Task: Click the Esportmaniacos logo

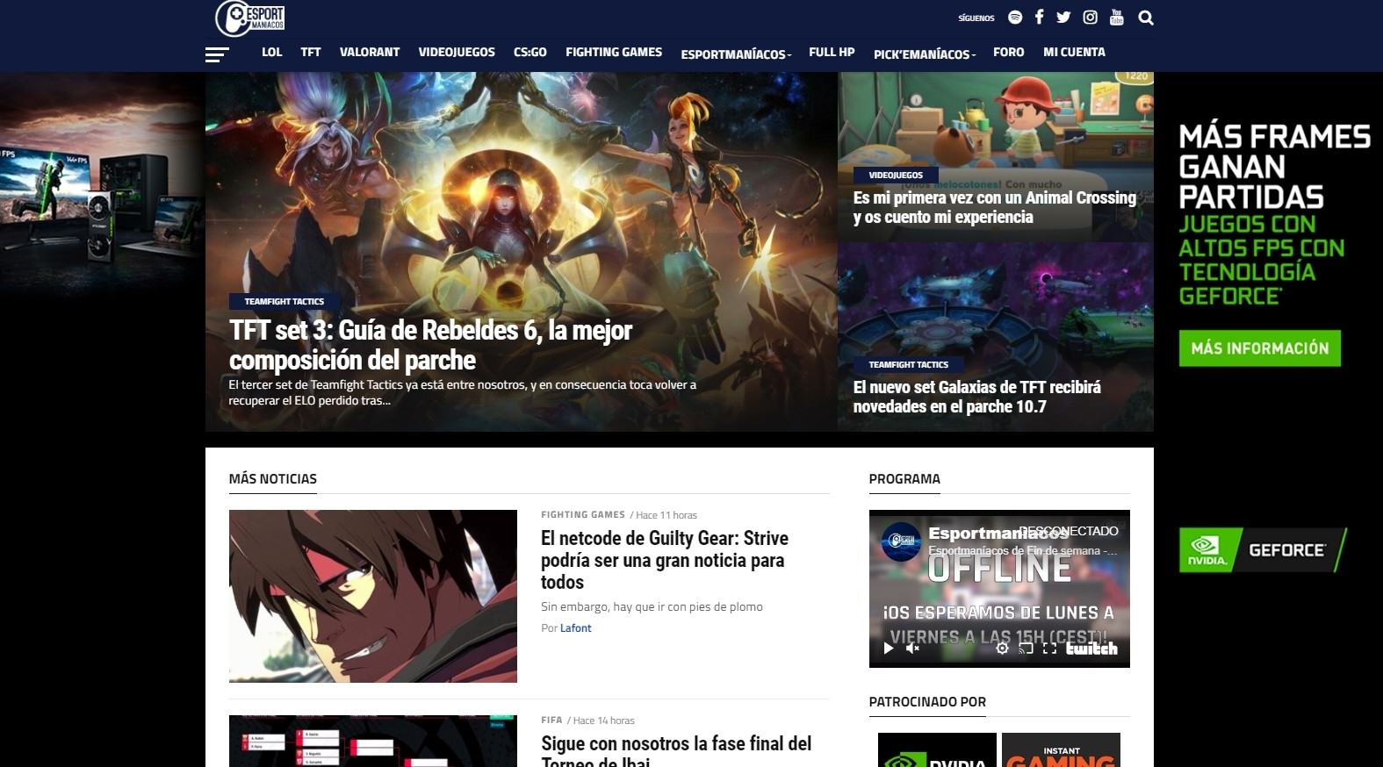Action: 250,18
